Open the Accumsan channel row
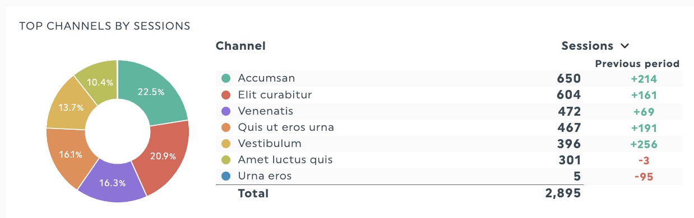This screenshot has height=218, width=694. [449, 79]
